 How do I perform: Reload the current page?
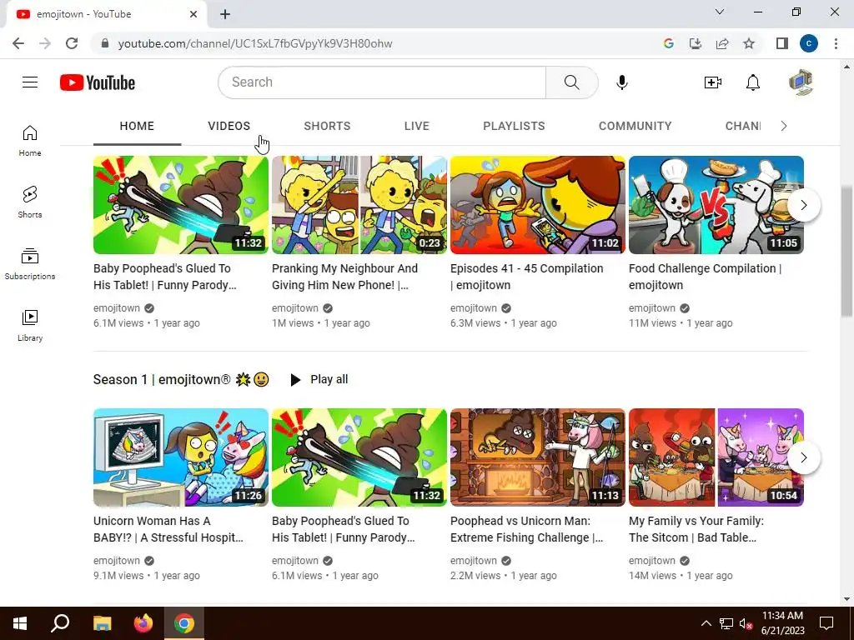click(x=72, y=43)
